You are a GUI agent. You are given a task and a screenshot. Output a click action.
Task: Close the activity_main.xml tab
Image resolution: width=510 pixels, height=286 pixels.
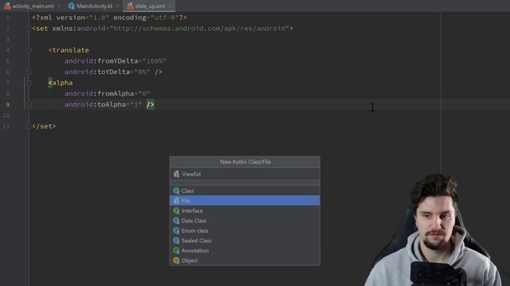point(59,6)
